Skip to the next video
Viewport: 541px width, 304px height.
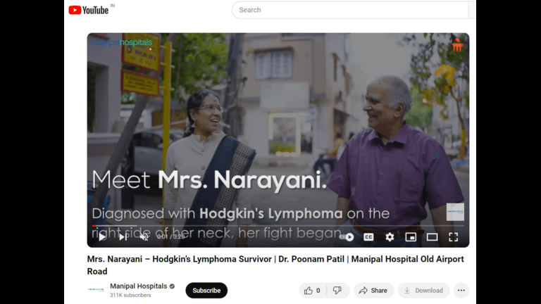point(123,236)
